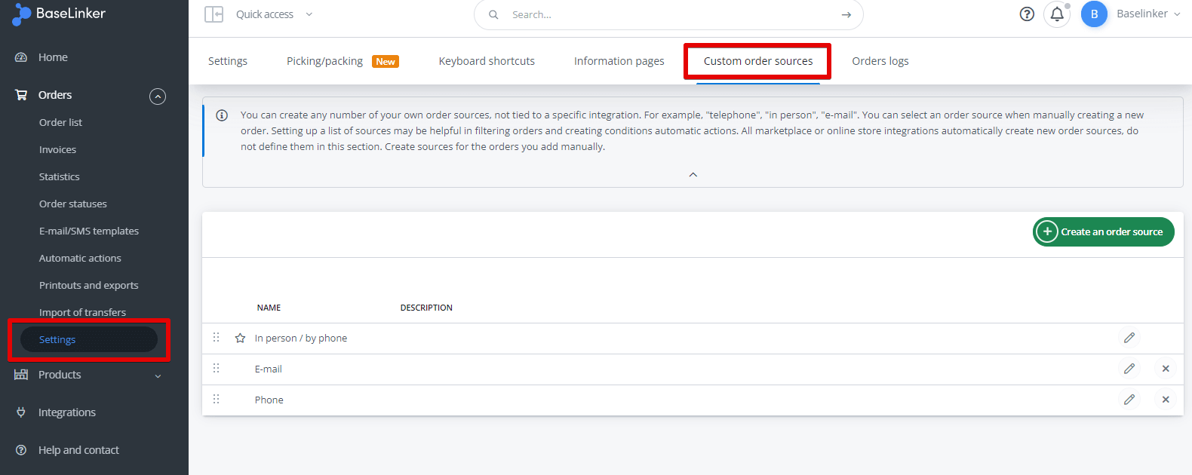Viewport: 1192px width, 475px height.
Task: Click Create an order source button
Action: 1104,231
